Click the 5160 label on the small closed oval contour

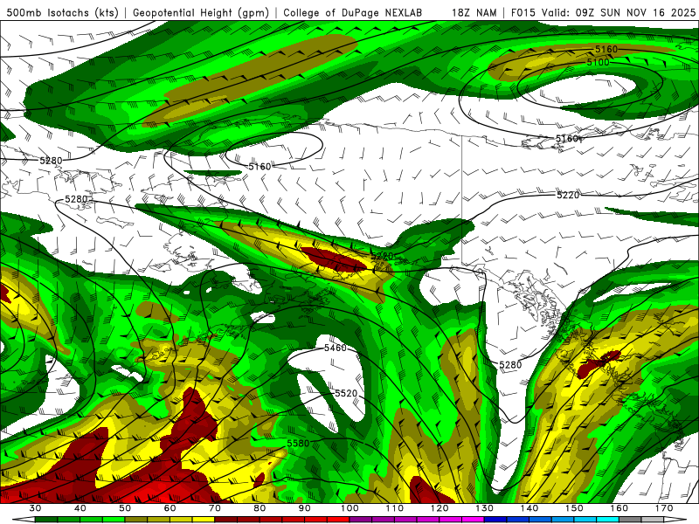pos(260,167)
